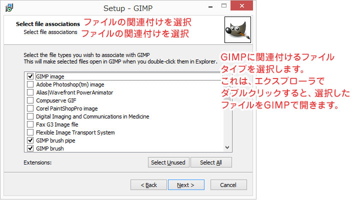Viewport: 360px width, 200px height.
Task: Maximize the Setup - GIMP window
Action: 224,5
